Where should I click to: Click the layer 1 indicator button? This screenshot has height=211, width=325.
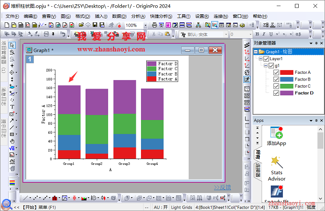30,60
